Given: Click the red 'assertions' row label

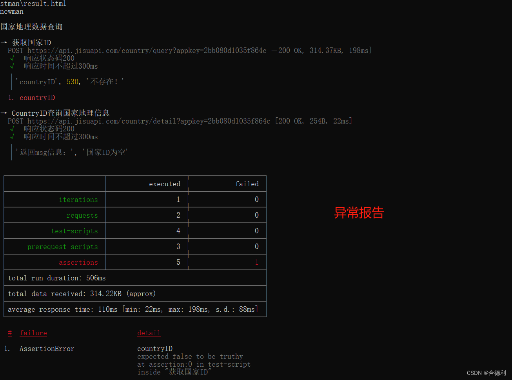Looking at the screenshot, I should coord(78,262).
